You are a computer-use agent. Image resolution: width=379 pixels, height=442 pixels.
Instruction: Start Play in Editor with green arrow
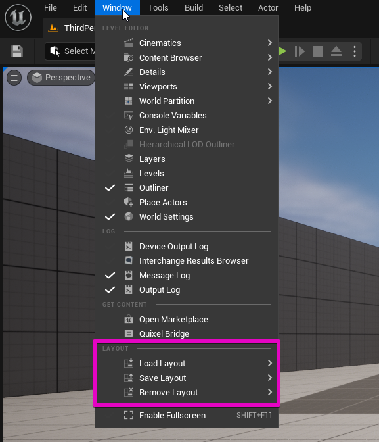click(282, 51)
